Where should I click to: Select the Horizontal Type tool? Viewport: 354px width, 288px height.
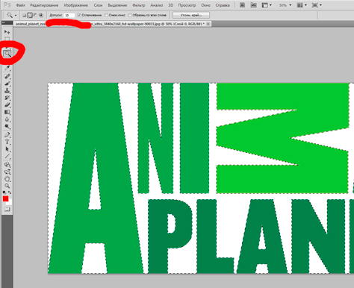(x=7, y=142)
